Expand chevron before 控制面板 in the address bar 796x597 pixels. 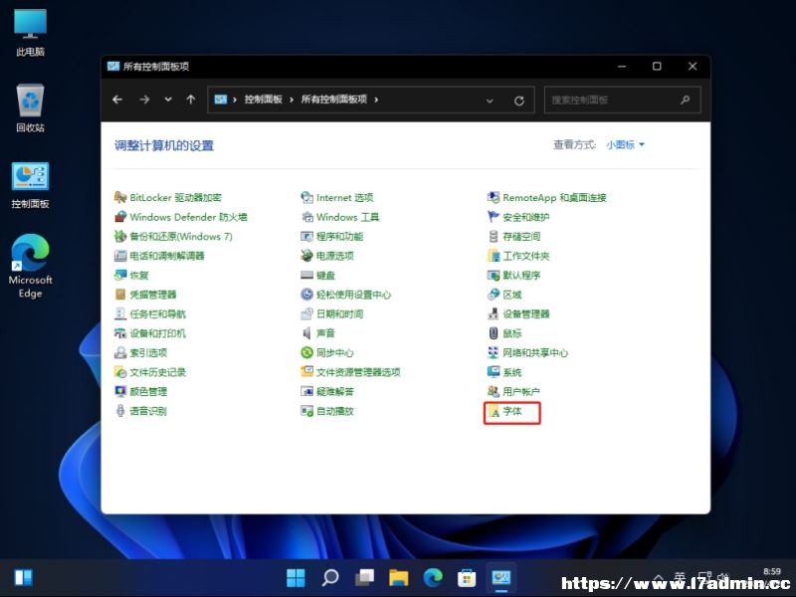(x=235, y=99)
